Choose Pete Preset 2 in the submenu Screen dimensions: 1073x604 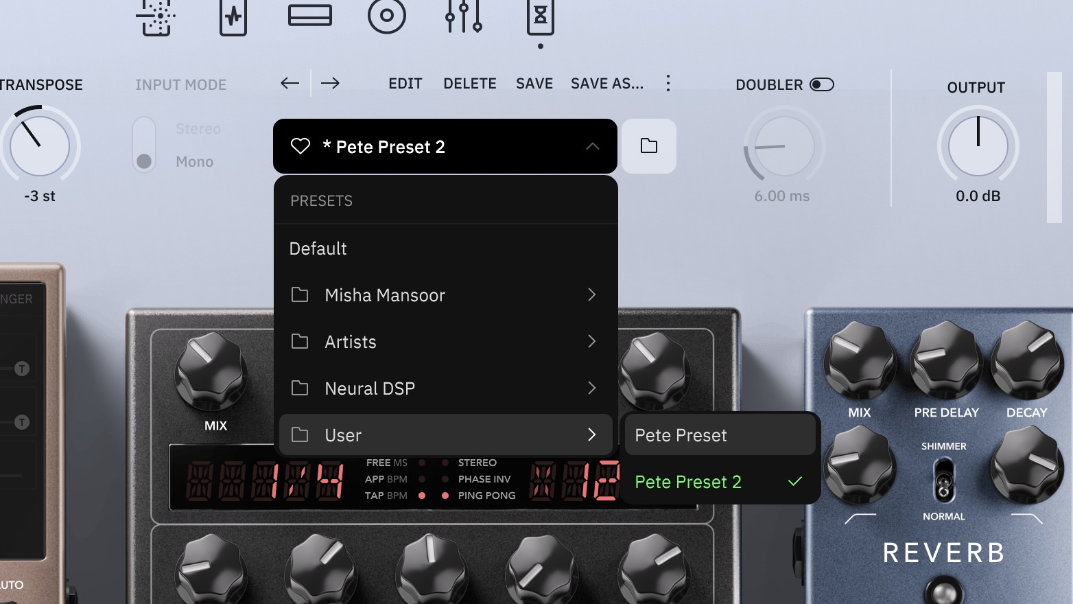click(x=720, y=482)
